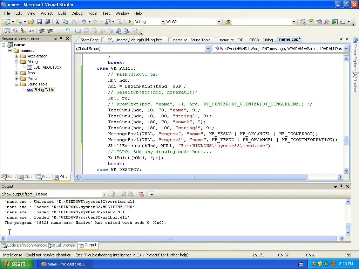Expand the Icon folder node
Viewport: 359px width, 269px height.
tap(17, 73)
